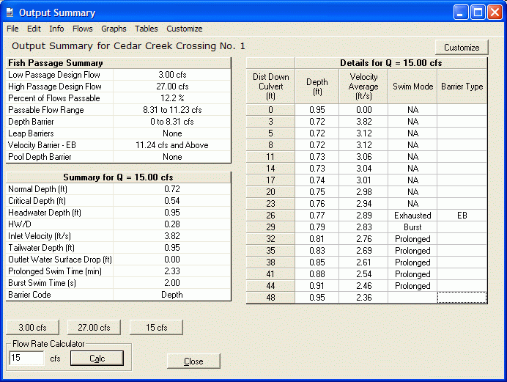Click the HW/D value 0.28
This screenshot has width=507, height=382.
pos(172,224)
